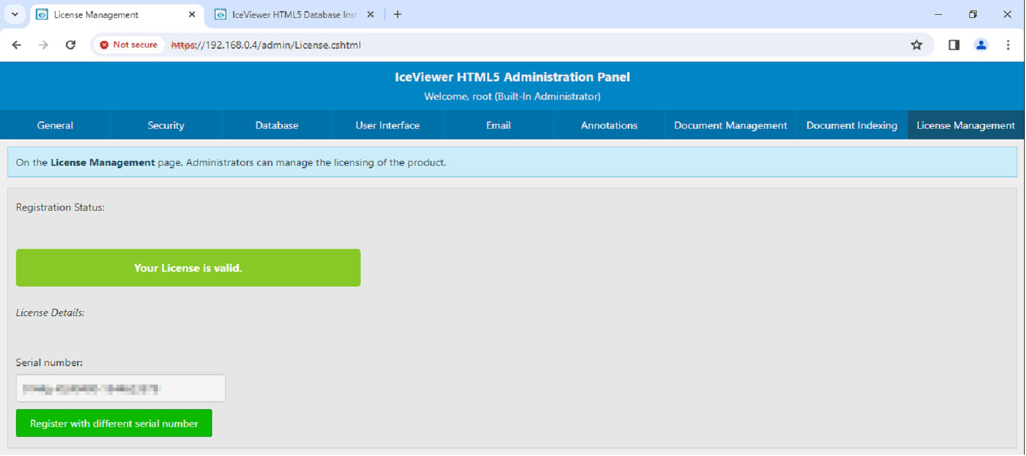Open the Email settings tab
Screen dimensions: 1026x456
pyautogui.click(x=498, y=125)
